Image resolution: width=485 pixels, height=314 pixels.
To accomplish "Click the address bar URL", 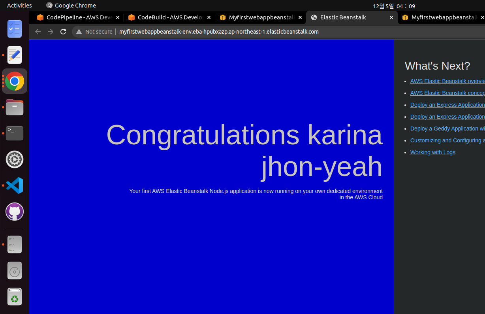I will coord(219,32).
